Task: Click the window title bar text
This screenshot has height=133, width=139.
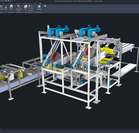Action: [x=79, y=1]
